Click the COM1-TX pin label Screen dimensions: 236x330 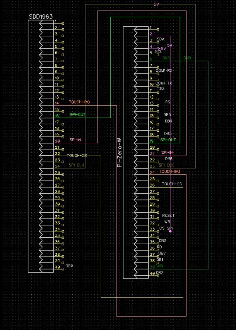point(164,83)
